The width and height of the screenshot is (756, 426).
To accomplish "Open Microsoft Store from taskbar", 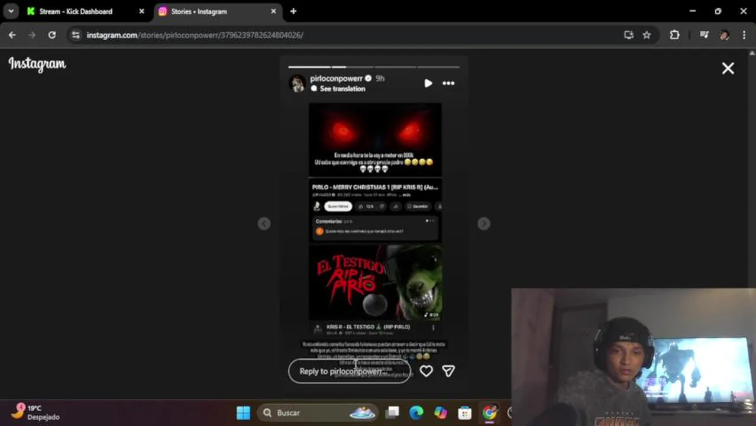I will click(465, 413).
